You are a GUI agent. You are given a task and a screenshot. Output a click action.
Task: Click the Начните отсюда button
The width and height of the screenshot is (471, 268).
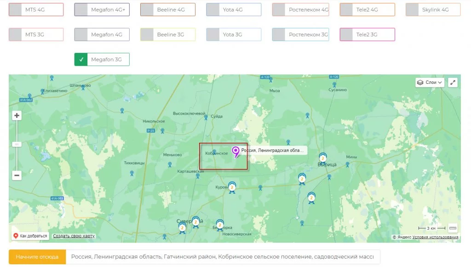pos(37,257)
